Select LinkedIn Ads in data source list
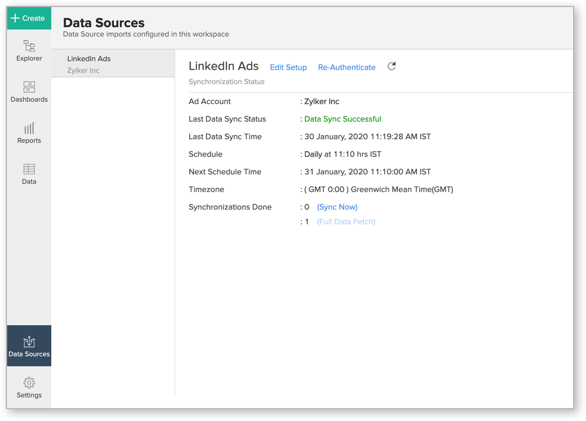This screenshot has width=586, height=421. pyautogui.click(x=113, y=64)
